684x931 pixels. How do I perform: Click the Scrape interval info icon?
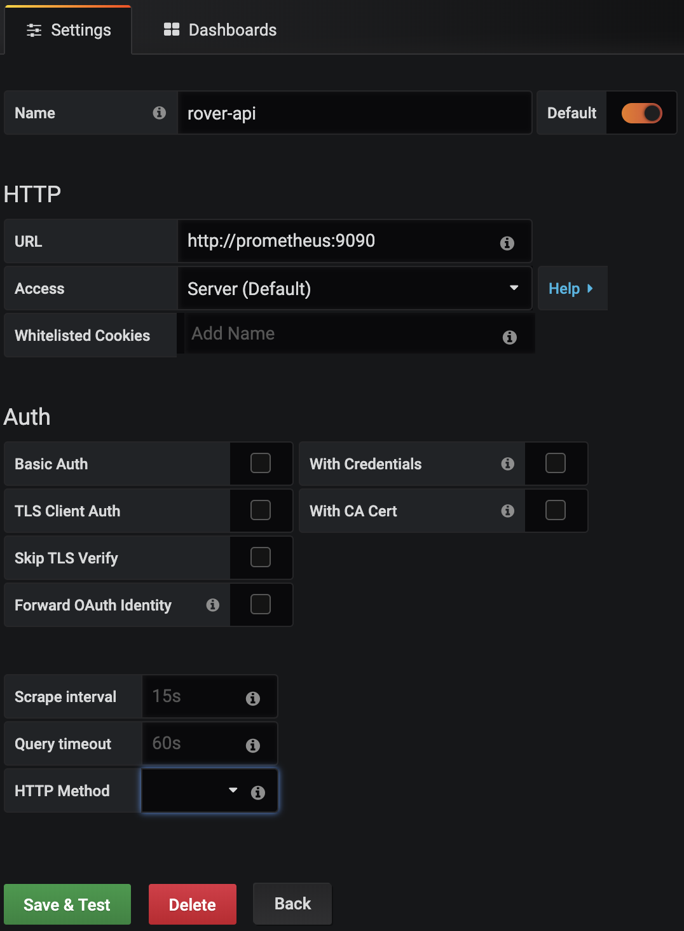point(254,697)
